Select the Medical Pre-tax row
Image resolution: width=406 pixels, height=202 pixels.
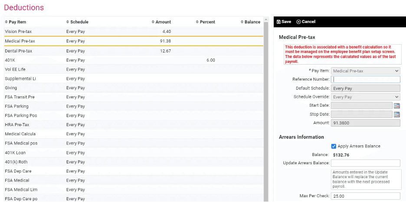pyautogui.click(x=134, y=41)
